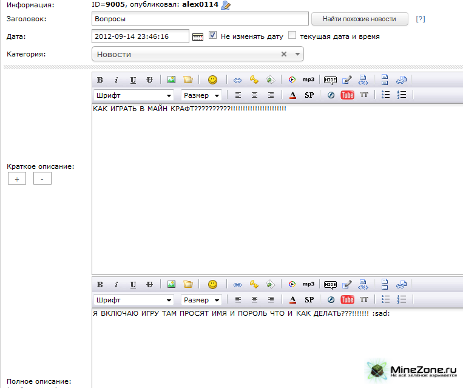
Task: Pick text color in the upper toolbar
Action: (x=292, y=95)
